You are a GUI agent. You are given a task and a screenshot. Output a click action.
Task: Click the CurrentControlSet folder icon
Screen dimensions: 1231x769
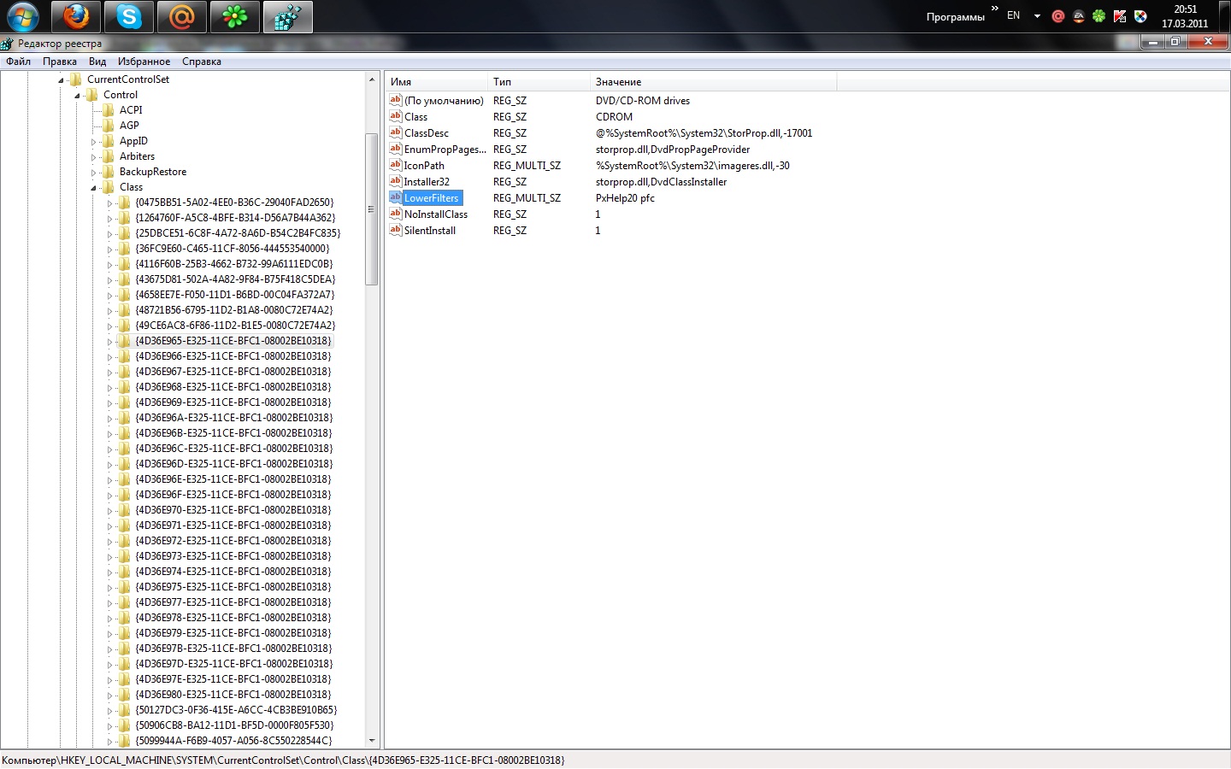[x=76, y=79]
